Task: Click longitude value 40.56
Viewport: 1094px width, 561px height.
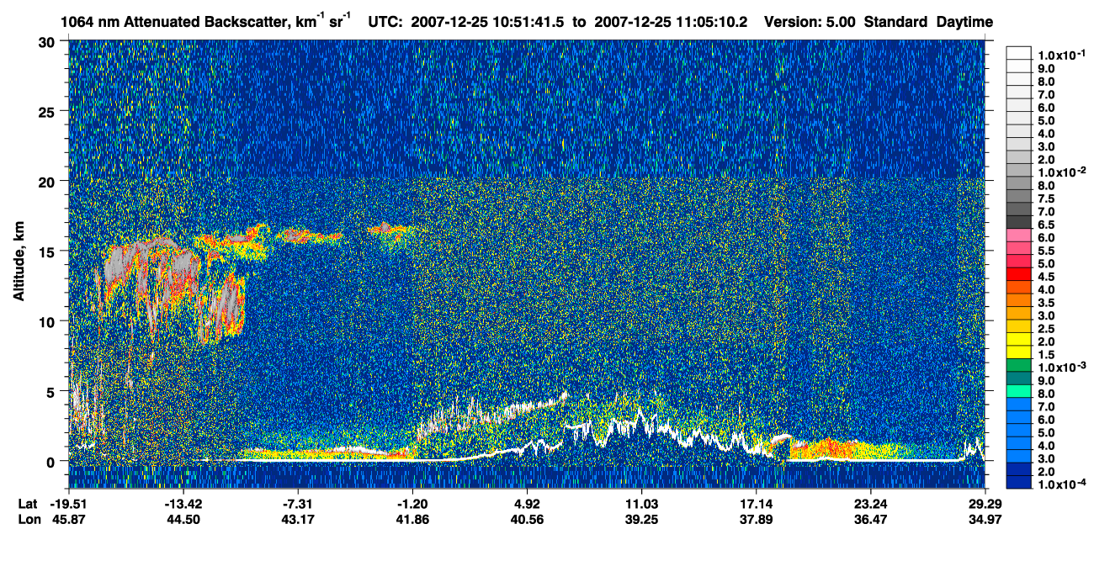Action: point(527,519)
